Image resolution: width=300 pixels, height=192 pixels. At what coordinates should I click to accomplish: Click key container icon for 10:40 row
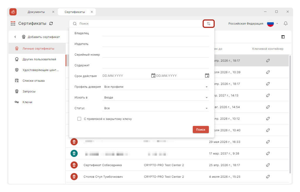pos(268,130)
